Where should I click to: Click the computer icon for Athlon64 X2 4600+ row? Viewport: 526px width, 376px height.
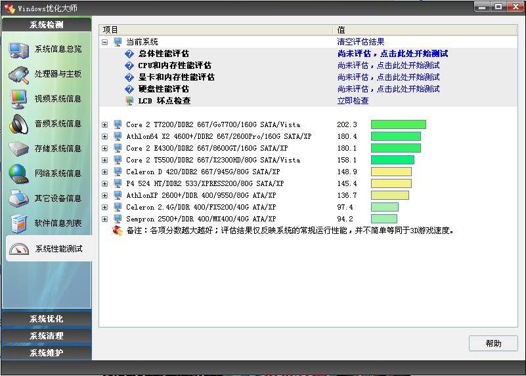tap(118, 136)
